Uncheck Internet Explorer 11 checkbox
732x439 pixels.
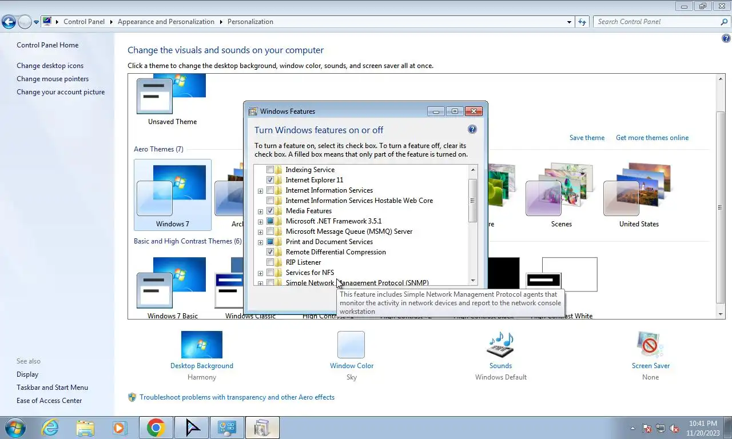[270, 180]
